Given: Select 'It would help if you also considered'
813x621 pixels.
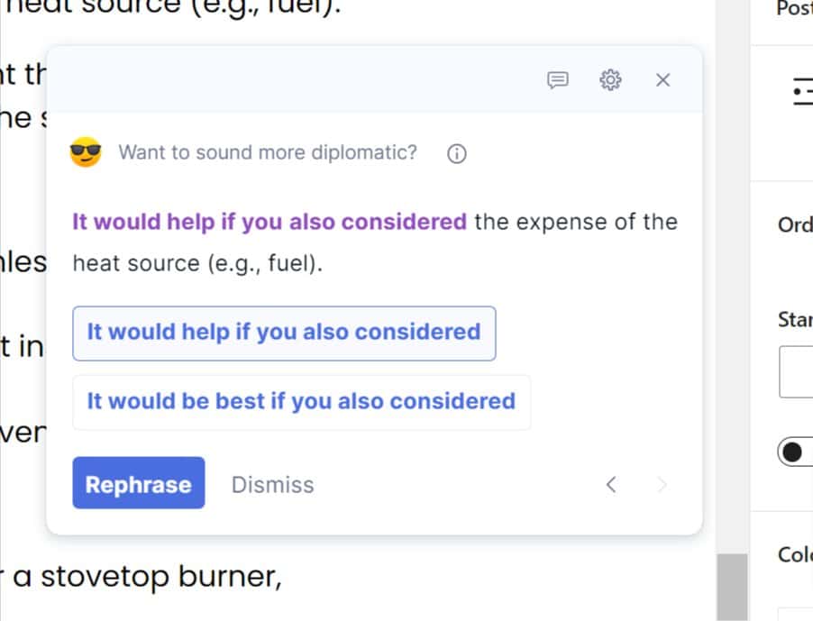Looking at the screenshot, I should tap(284, 333).
